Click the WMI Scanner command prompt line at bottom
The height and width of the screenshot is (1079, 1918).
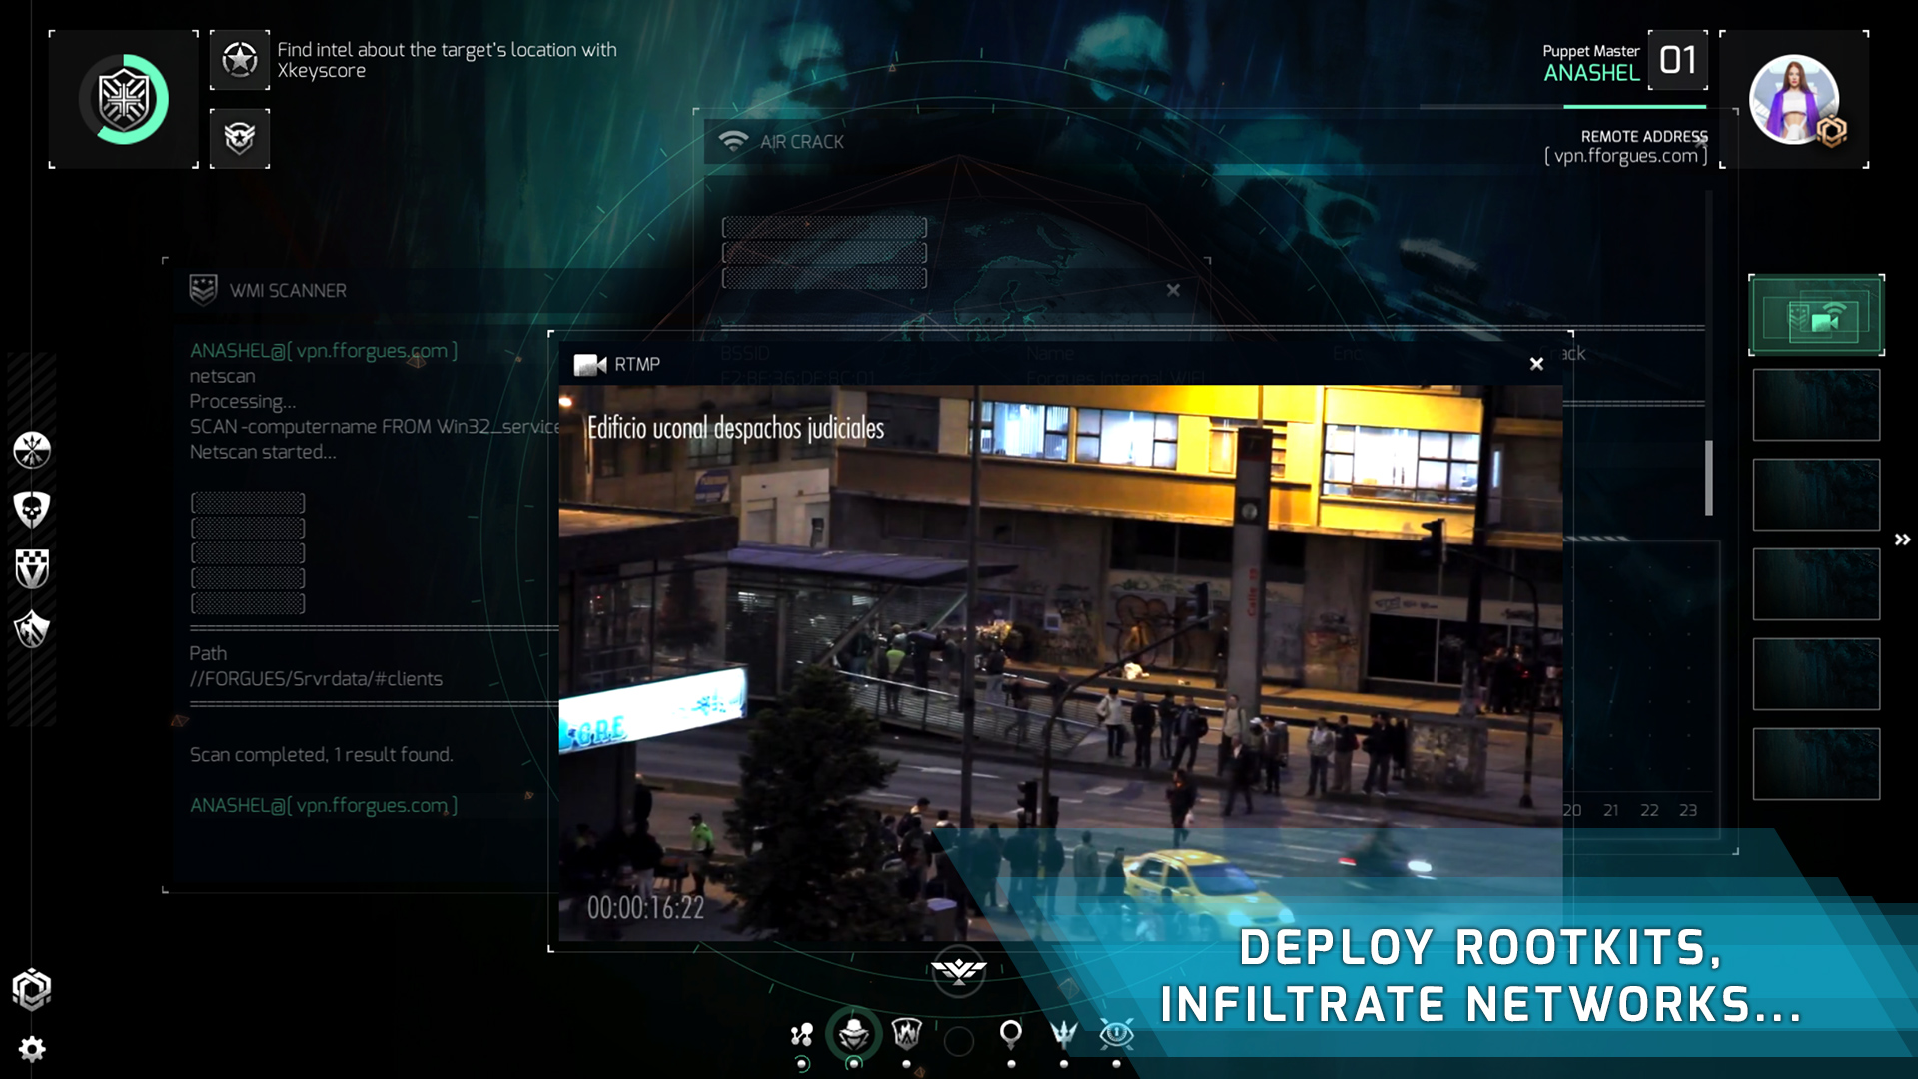tap(324, 805)
